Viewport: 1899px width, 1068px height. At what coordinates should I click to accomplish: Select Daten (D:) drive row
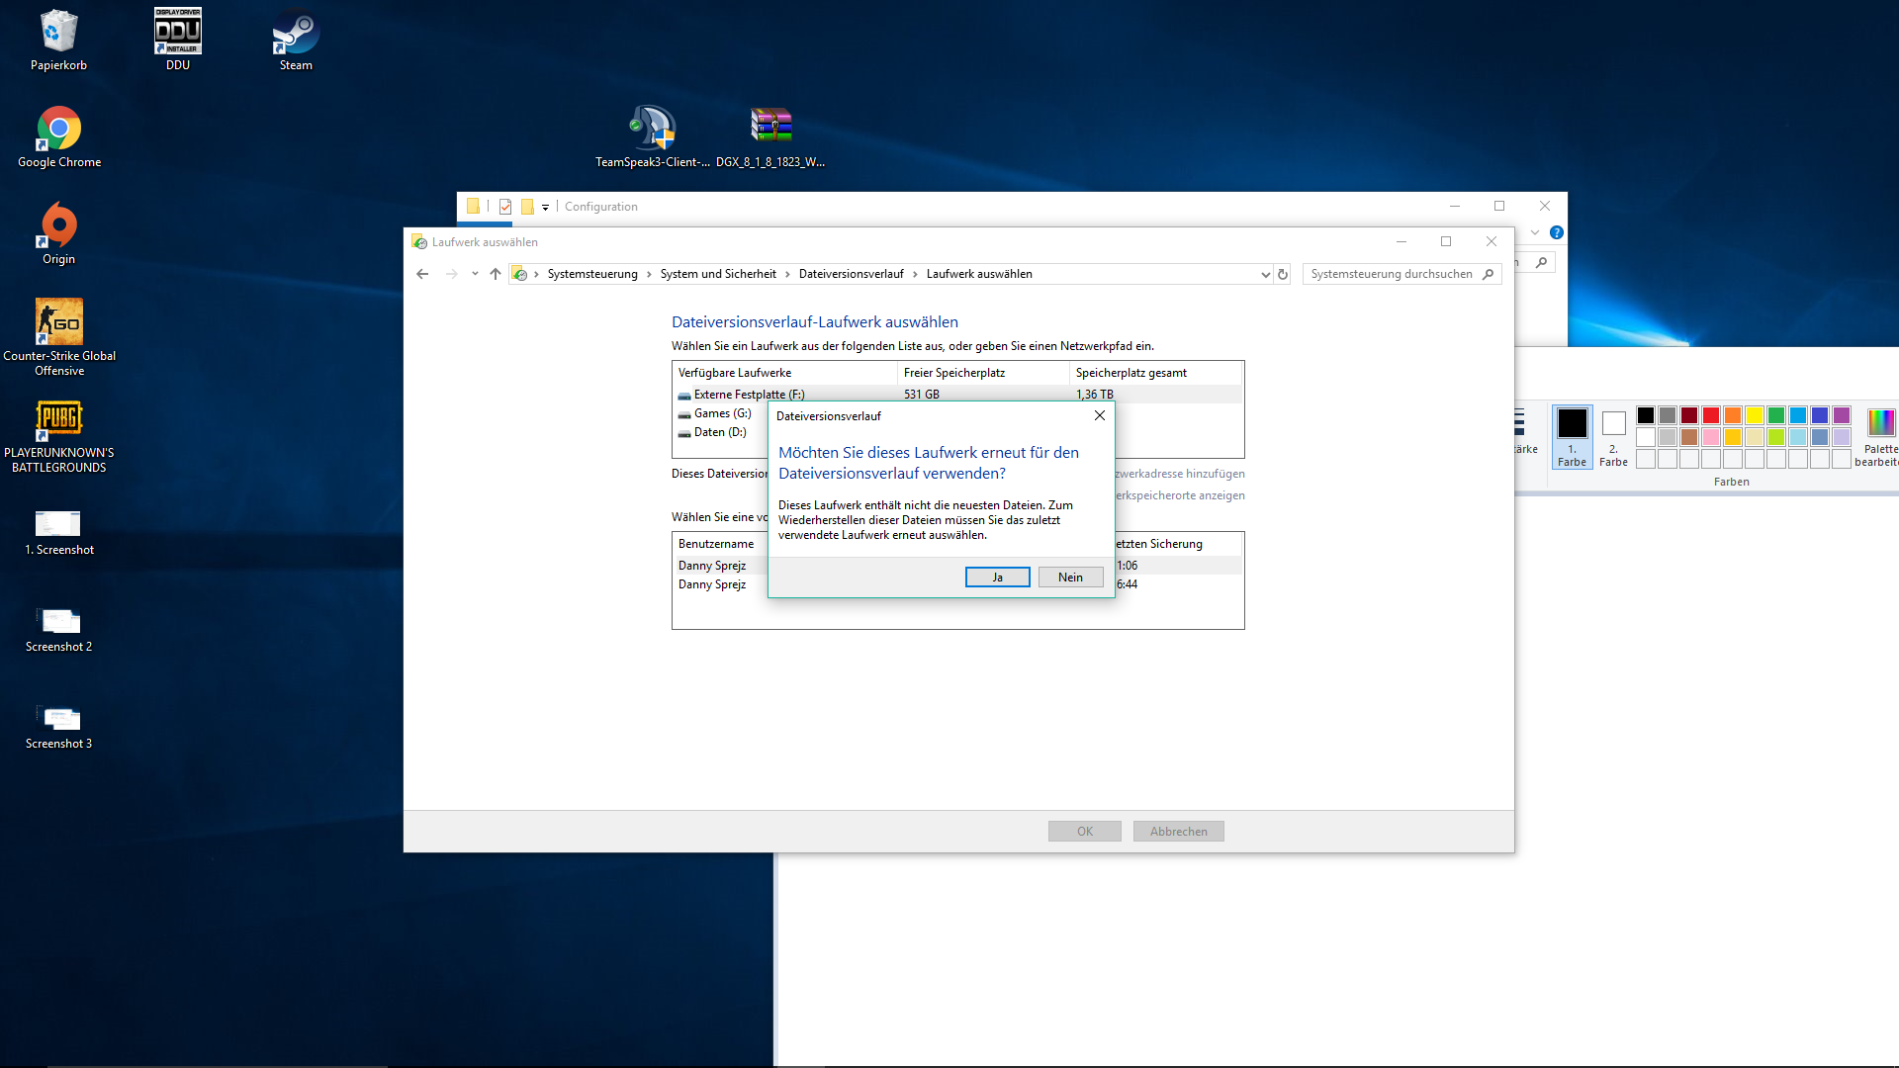tap(720, 432)
